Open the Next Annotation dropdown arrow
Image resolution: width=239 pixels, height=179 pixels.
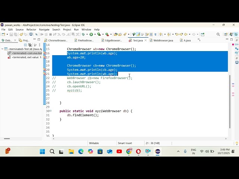(x=165, y=34)
